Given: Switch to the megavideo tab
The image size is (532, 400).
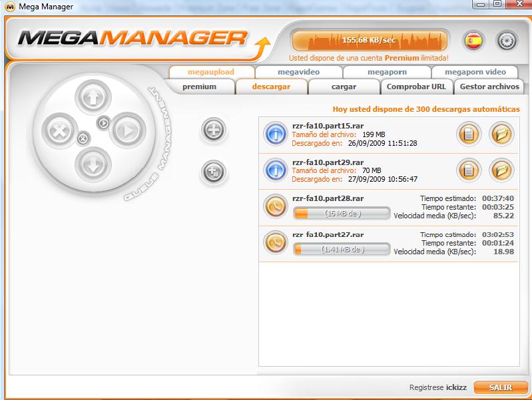Looking at the screenshot, I should (298, 72).
